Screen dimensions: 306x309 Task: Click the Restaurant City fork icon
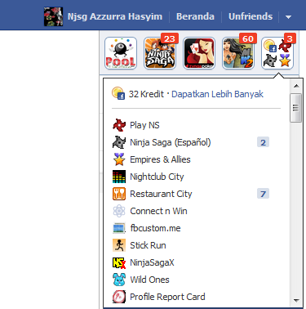119,194
